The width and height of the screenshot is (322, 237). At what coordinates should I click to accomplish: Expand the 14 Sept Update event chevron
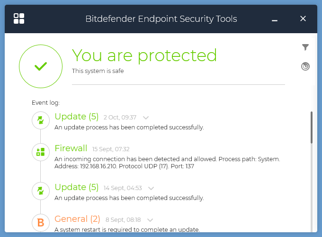click(151, 188)
